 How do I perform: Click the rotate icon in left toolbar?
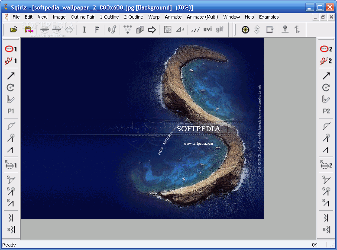click(10, 87)
